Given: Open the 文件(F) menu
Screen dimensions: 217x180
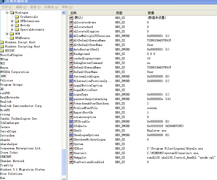Looking at the screenshot, I should 7,7.
